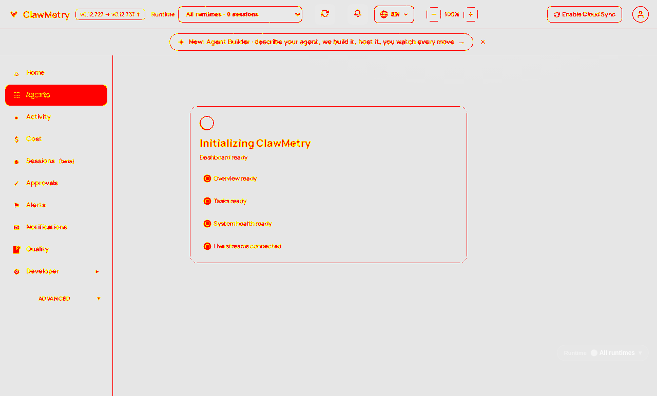Screen dimensions: 657x396
Task: Open the Alerts section
Action: tap(56, 205)
